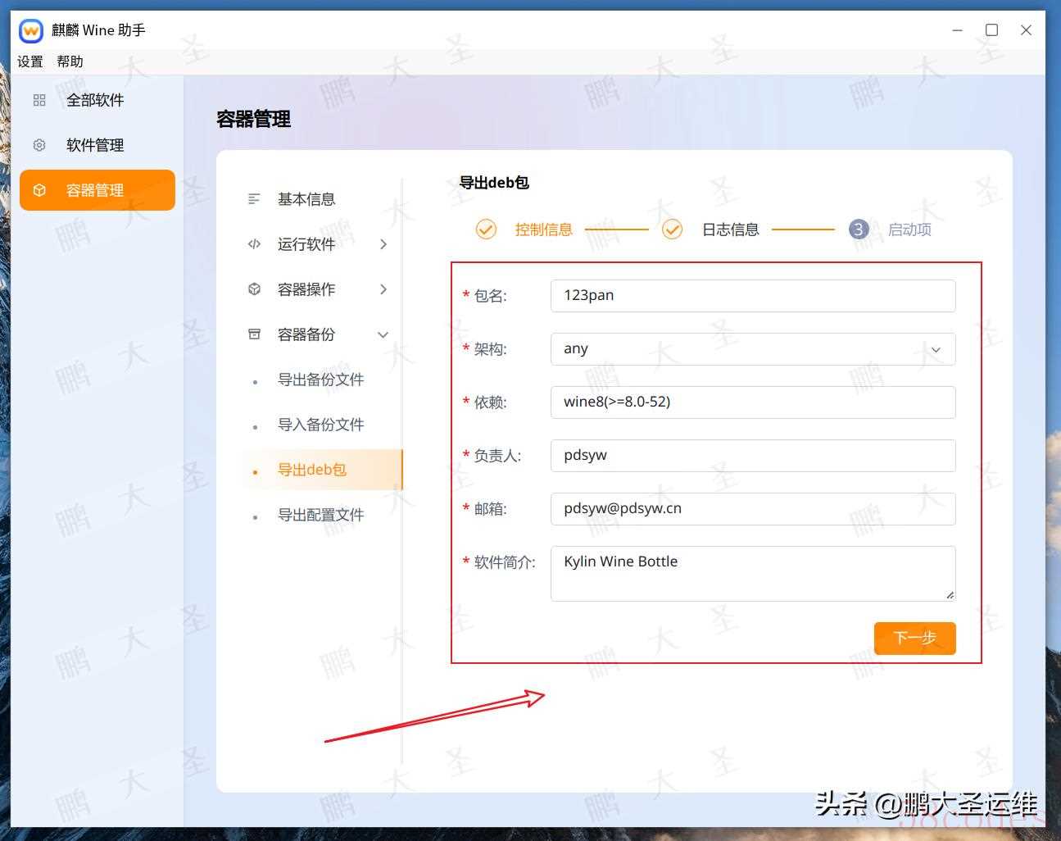Click the Kylin Wine Assistant app logo

[31, 31]
